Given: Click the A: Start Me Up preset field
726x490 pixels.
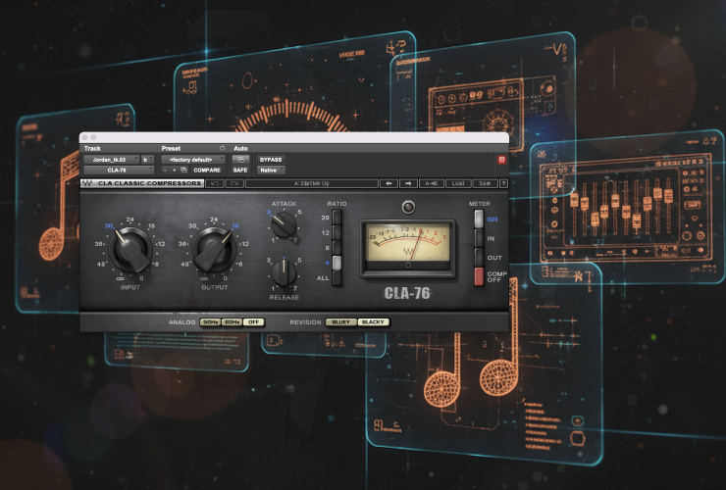Looking at the screenshot, I should click(x=312, y=183).
